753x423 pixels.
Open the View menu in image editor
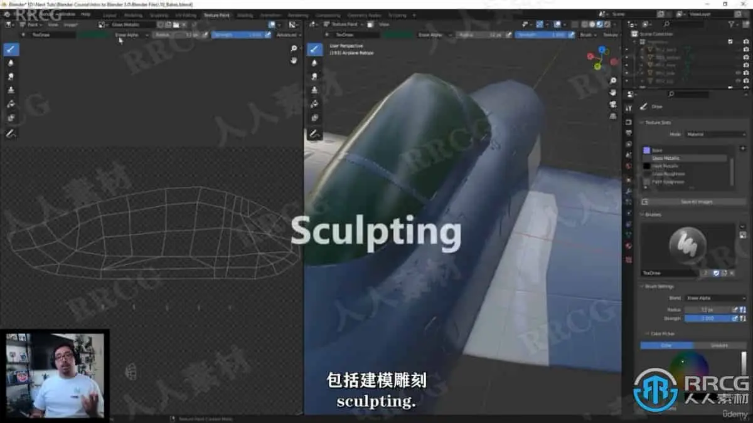point(53,24)
